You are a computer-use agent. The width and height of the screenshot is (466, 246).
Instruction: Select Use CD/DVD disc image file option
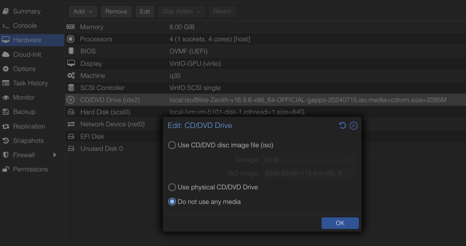[172, 145]
